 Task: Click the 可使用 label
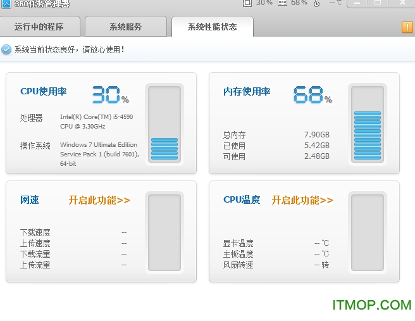tap(235, 156)
